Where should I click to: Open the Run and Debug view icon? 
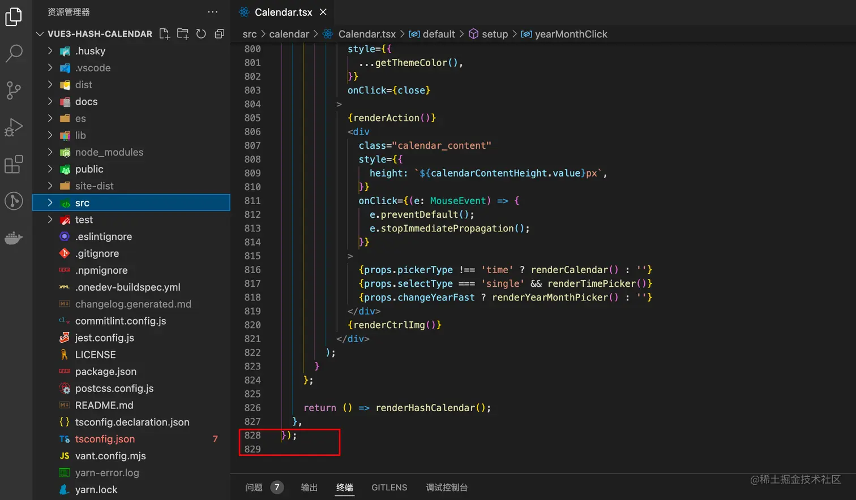tap(14, 127)
